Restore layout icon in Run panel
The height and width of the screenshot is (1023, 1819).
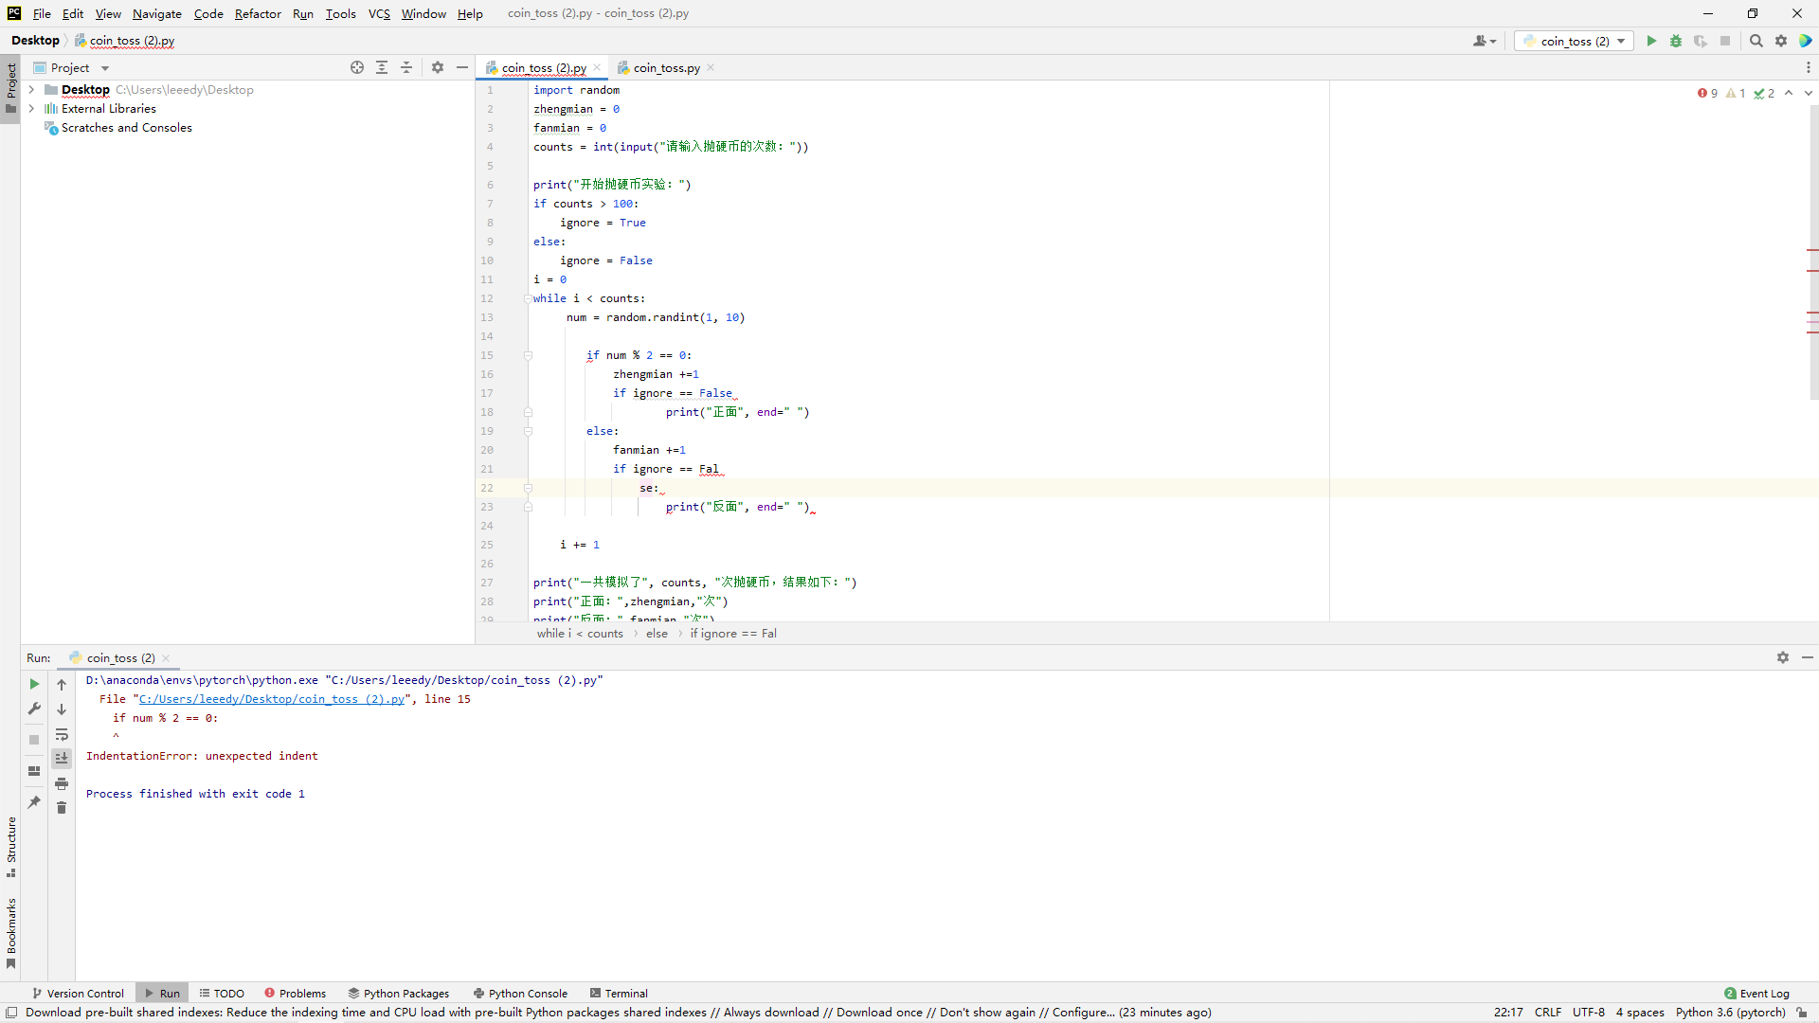[x=34, y=771]
